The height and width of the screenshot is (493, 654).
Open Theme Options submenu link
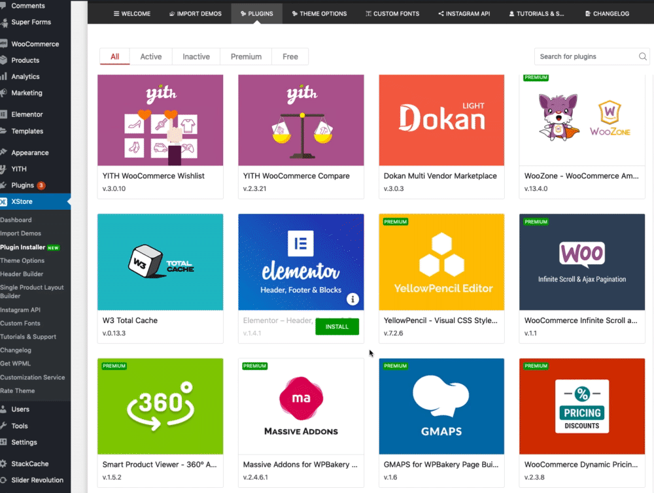tap(22, 260)
